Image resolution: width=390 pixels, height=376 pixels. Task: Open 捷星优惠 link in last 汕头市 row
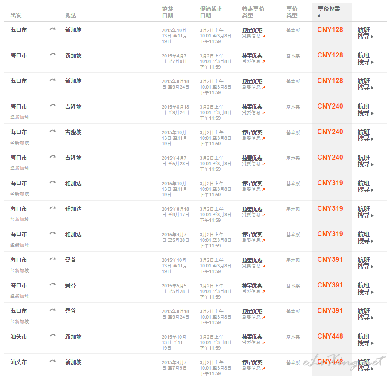(252, 362)
